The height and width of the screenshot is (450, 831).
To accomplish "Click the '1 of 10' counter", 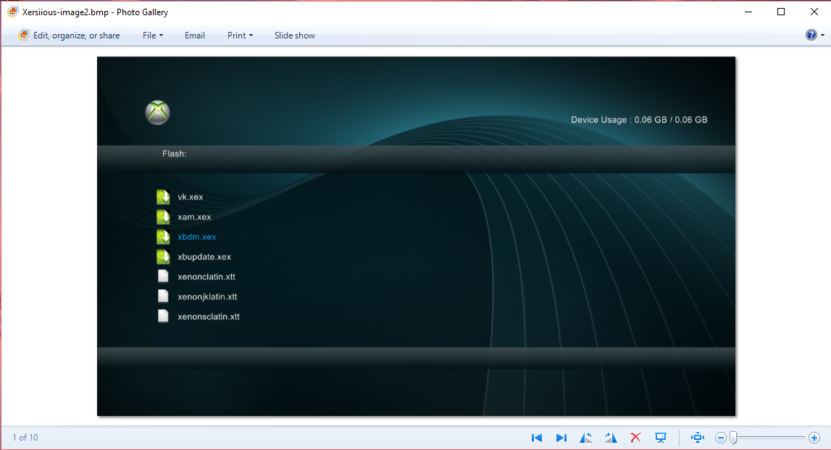I will point(25,437).
